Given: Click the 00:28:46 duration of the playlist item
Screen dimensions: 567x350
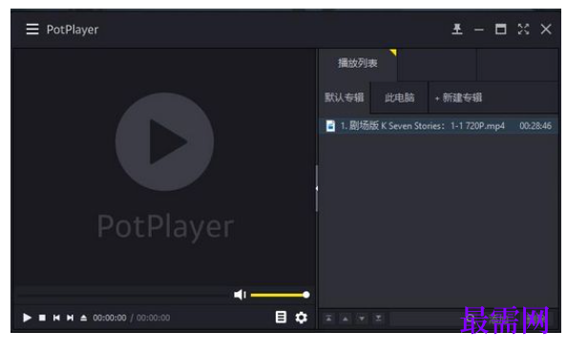Looking at the screenshot, I should [535, 126].
